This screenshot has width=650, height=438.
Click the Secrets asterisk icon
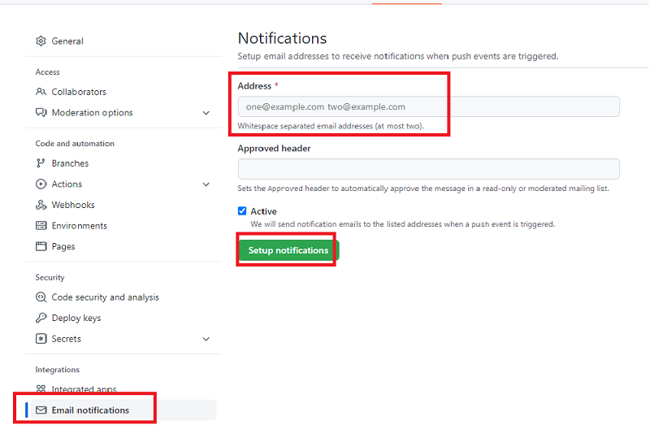tap(41, 338)
